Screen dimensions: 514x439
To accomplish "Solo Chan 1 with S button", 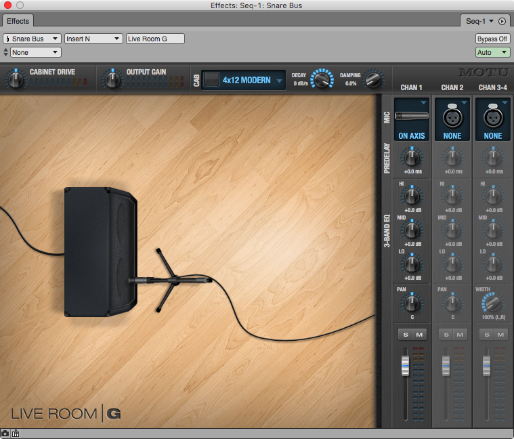I will (x=406, y=335).
